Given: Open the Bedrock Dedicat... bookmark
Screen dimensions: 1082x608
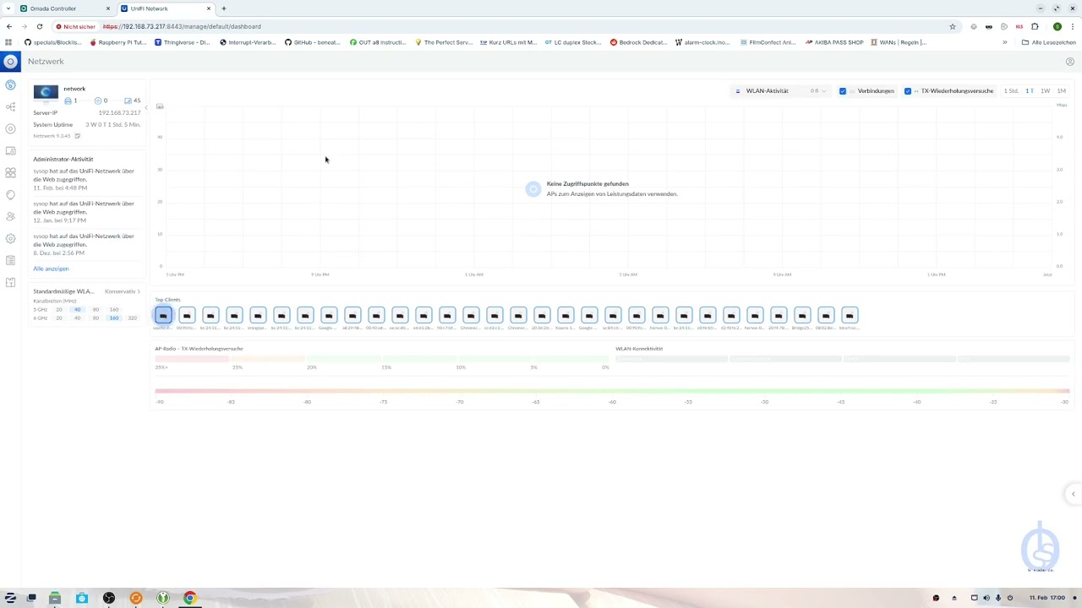Looking at the screenshot, I should point(638,42).
